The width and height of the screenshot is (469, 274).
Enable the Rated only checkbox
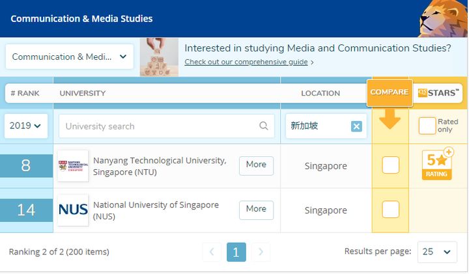427,126
